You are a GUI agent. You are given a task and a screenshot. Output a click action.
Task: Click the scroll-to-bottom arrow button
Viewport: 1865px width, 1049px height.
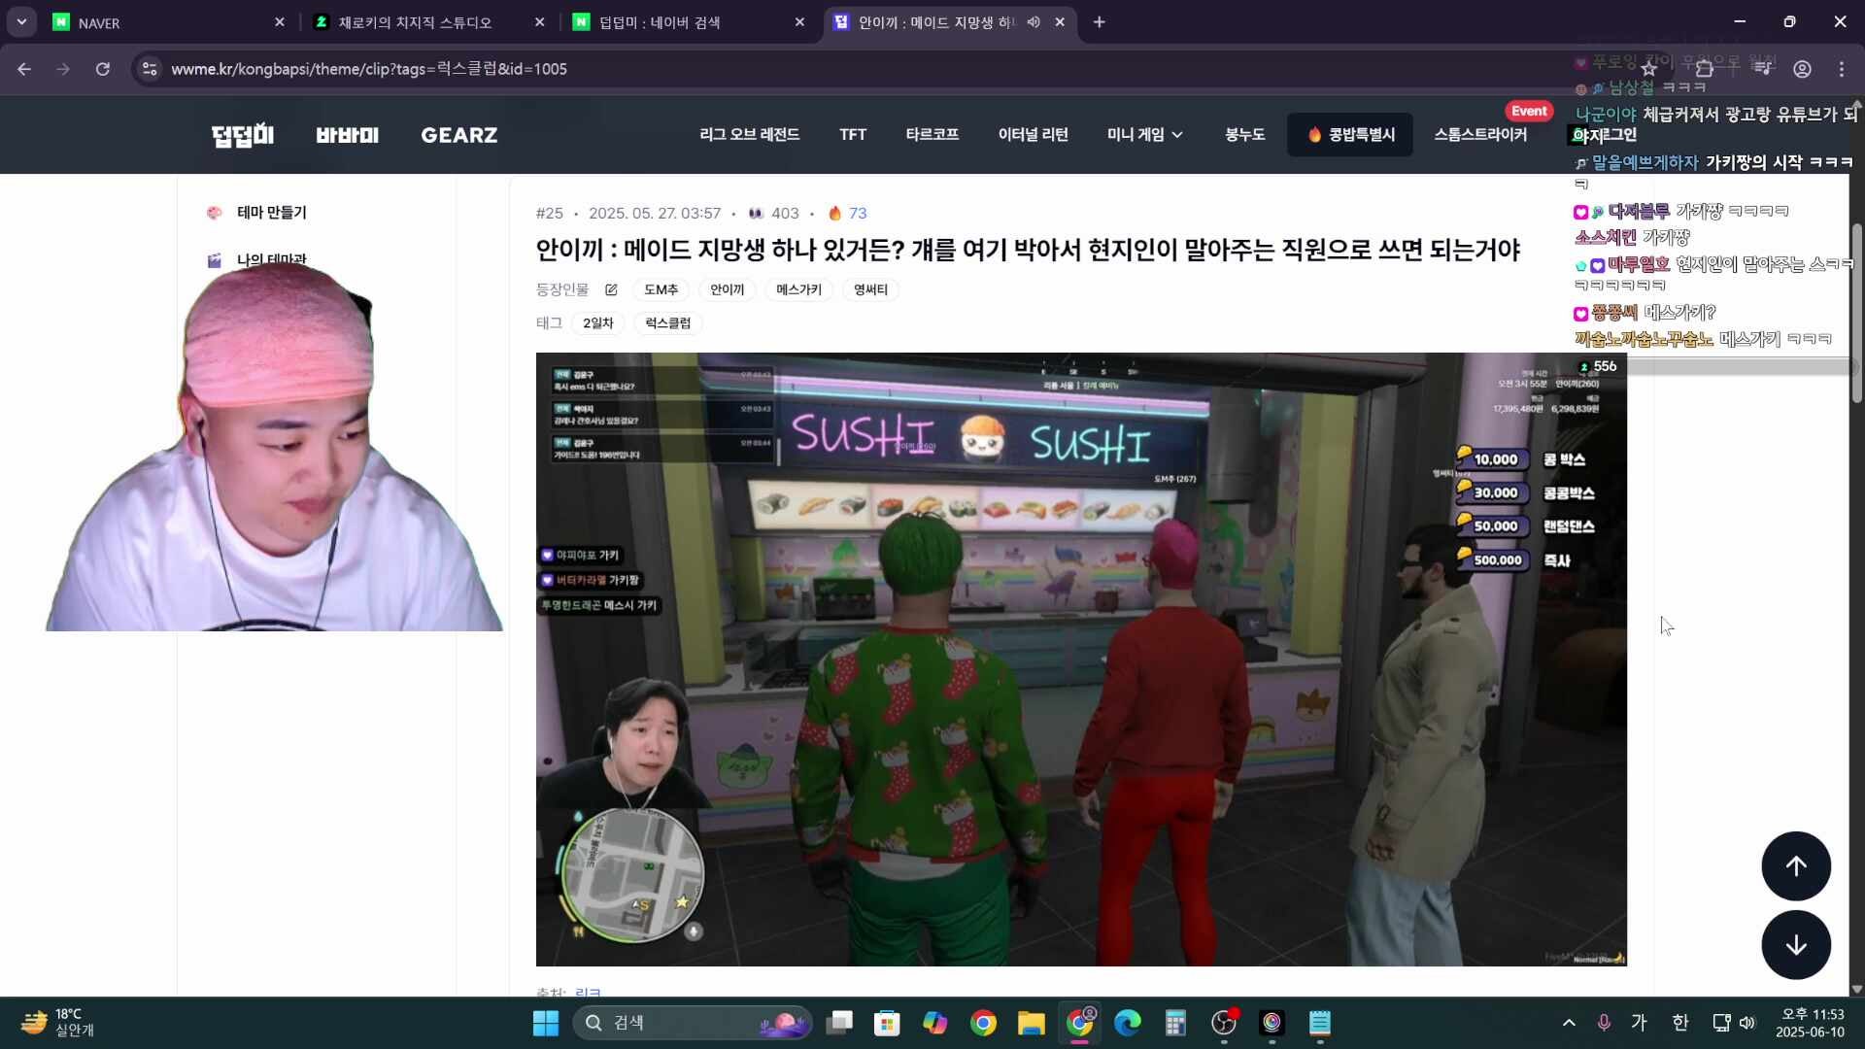1796,945
